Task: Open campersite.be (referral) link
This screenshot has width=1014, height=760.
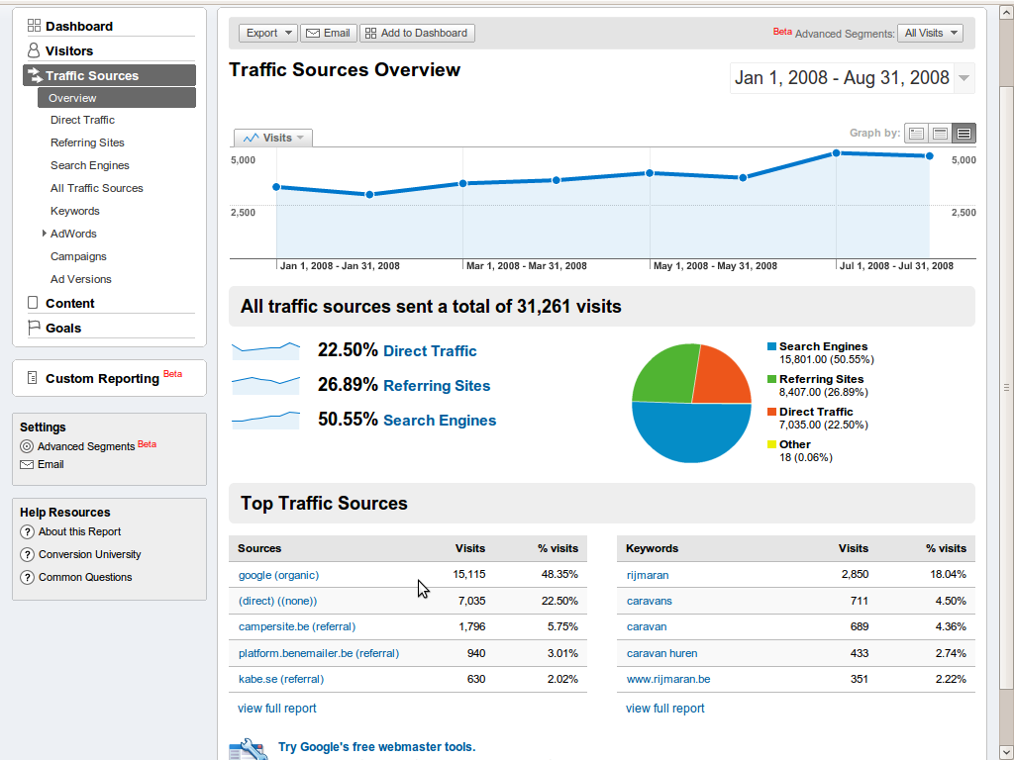Action: pyautogui.click(x=297, y=626)
